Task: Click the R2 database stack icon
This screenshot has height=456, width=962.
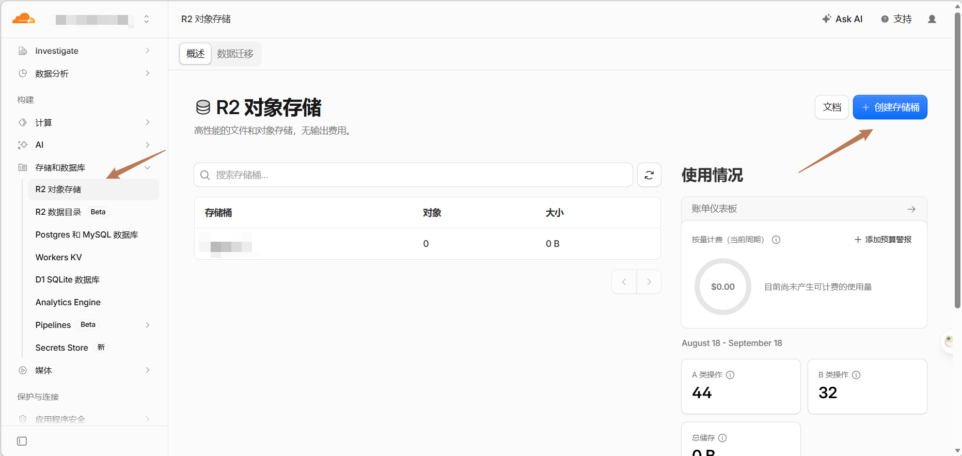Action: 203,107
